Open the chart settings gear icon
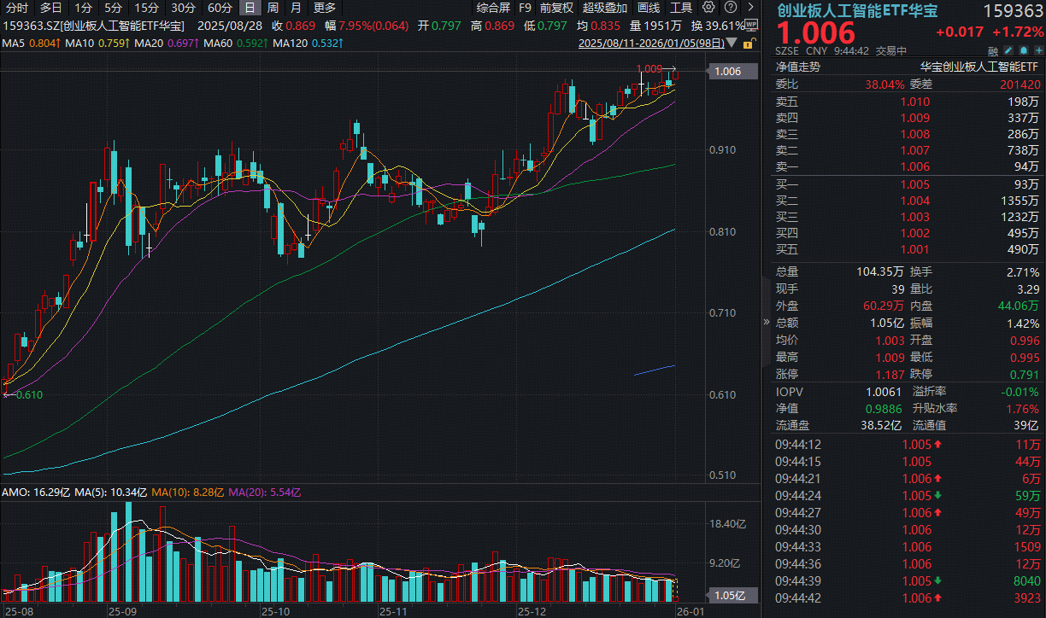Screen dimensions: 1046x618 [x=708, y=7]
